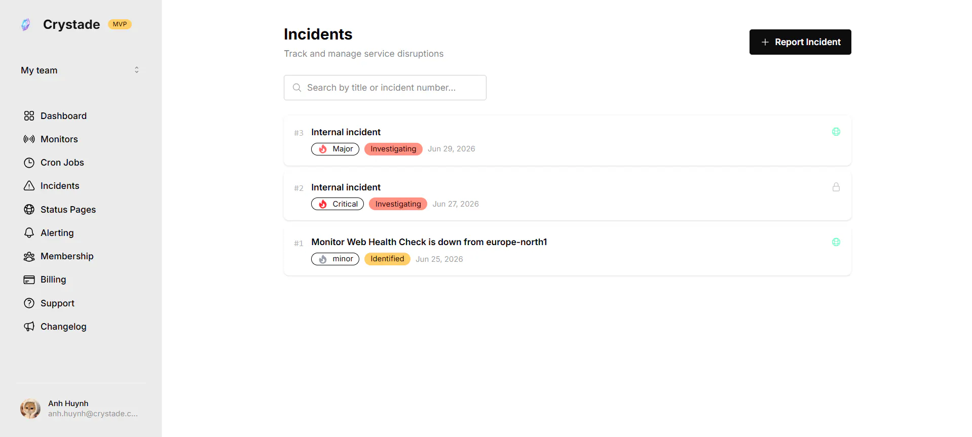Open the Changelog megaphone icon
972x437 pixels.
[29, 327]
